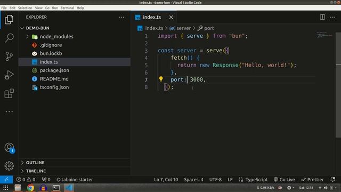
Task: Open the volume control in system tray
Action: coord(326,188)
